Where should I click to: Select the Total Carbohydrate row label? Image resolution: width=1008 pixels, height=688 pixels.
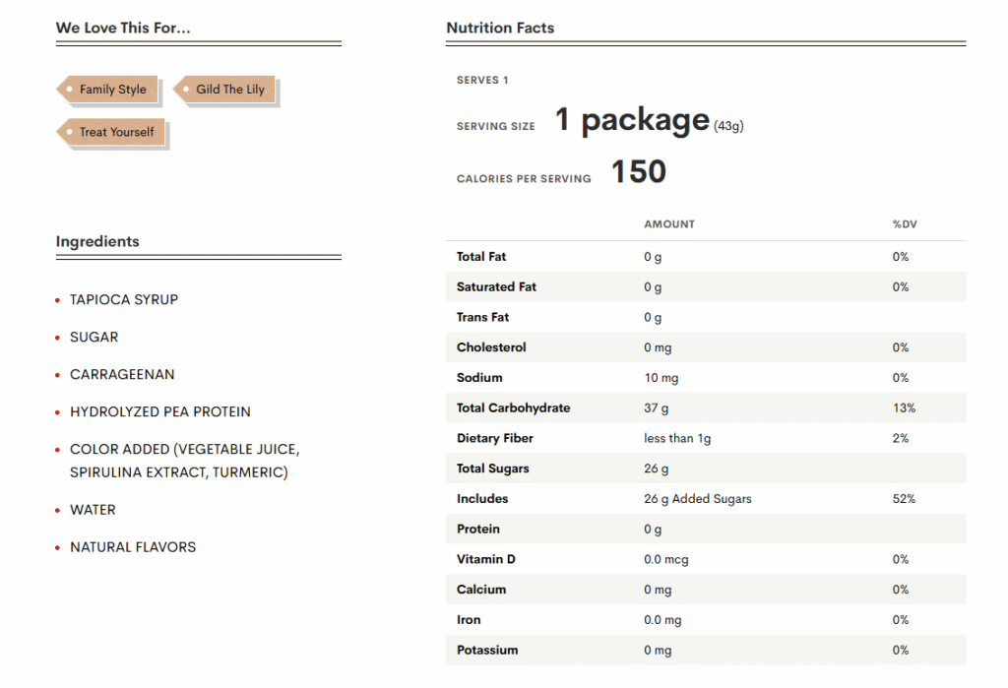[x=513, y=407]
